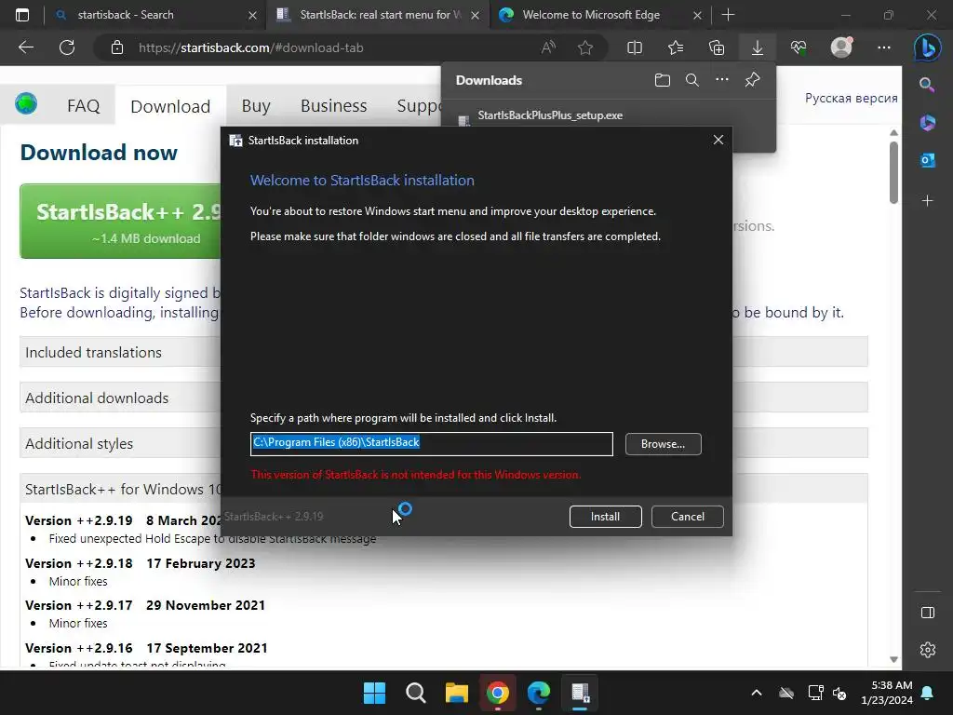
Task: Open the Business page tab
Action: [334, 106]
